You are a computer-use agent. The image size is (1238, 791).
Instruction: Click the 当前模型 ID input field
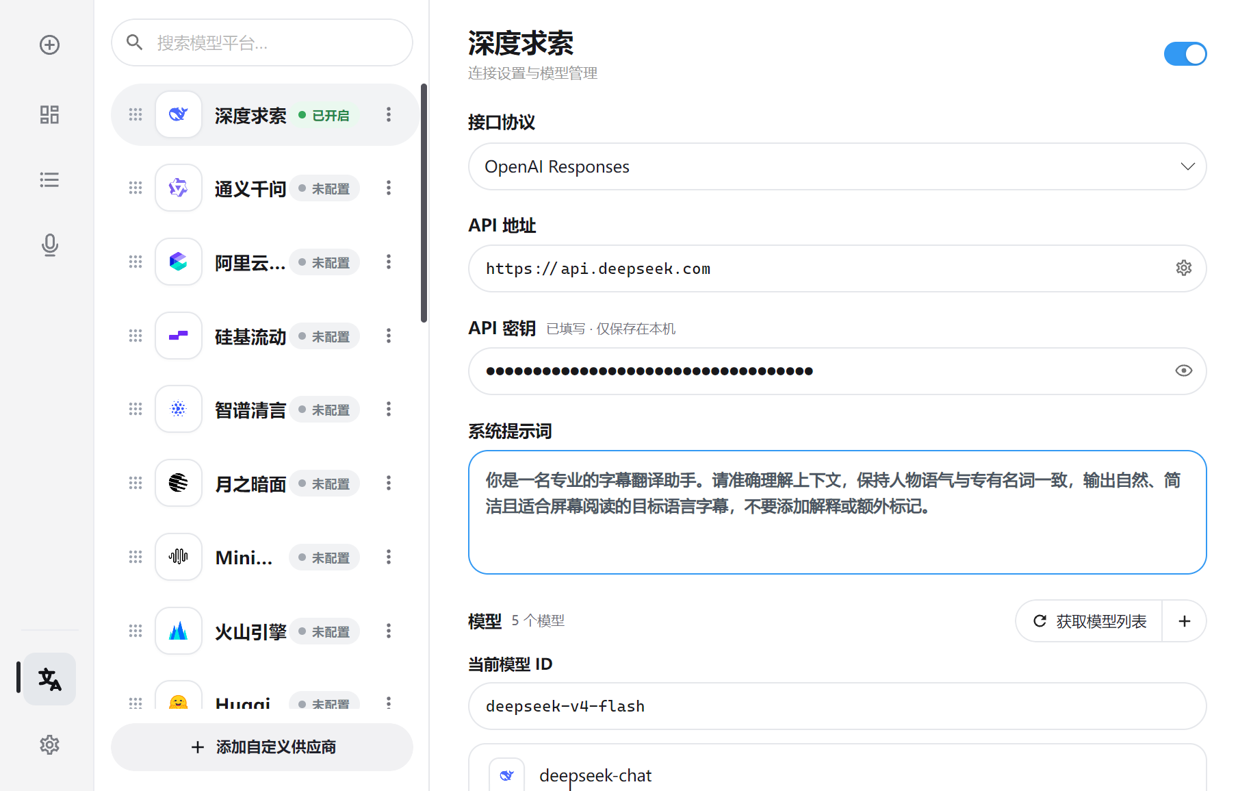tap(837, 706)
